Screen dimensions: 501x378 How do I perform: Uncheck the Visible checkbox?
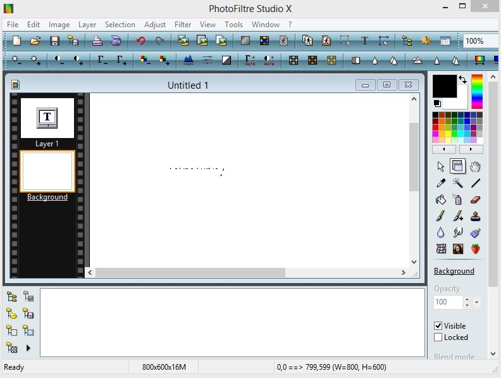click(x=438, y=326)
